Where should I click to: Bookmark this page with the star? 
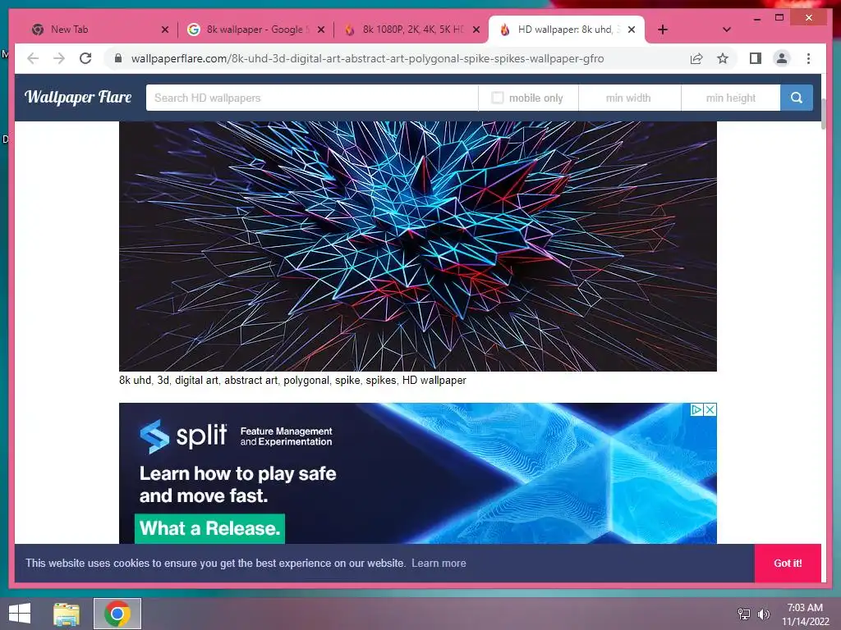[x=723, y=58]
